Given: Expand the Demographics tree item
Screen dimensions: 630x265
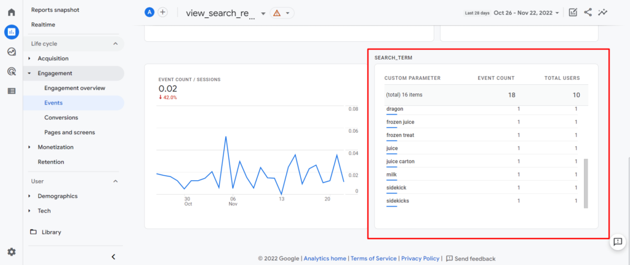Looking at the screenshot, I should (30, 196).
